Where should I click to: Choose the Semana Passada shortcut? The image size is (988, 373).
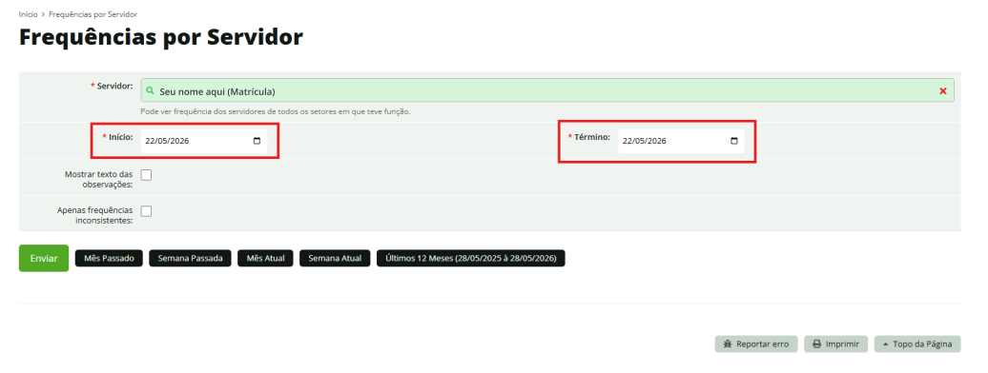pos(191,259)
